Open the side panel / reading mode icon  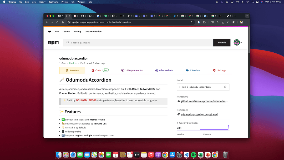click(212, 22)
